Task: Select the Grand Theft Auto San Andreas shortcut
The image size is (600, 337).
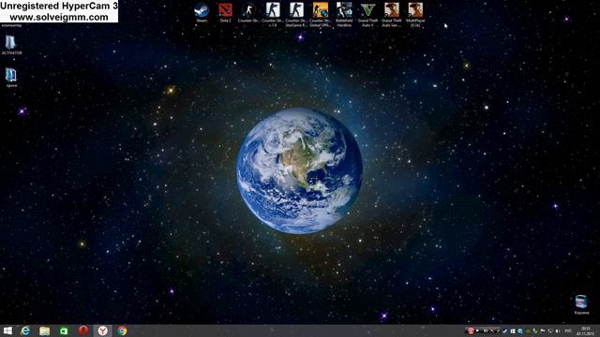Action: click(392, 15)
